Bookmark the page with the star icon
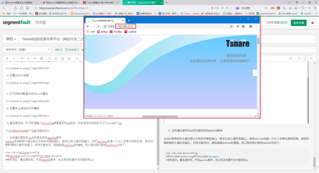Viewport: 319px width, 173px height. (36, 8)
